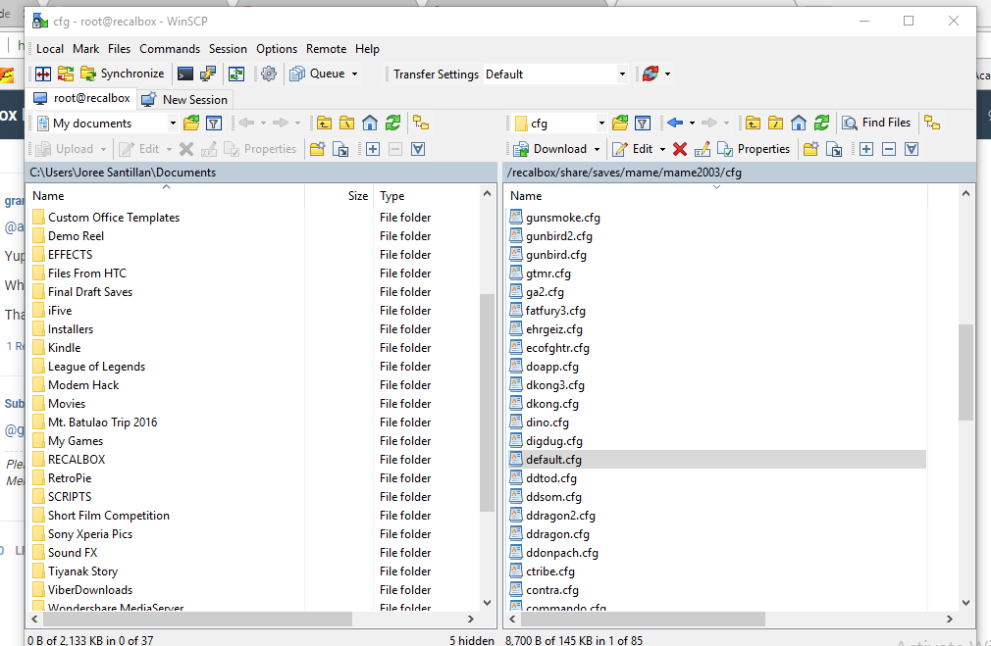
Task: Open remote file Properties
Action: coord(754,149)
